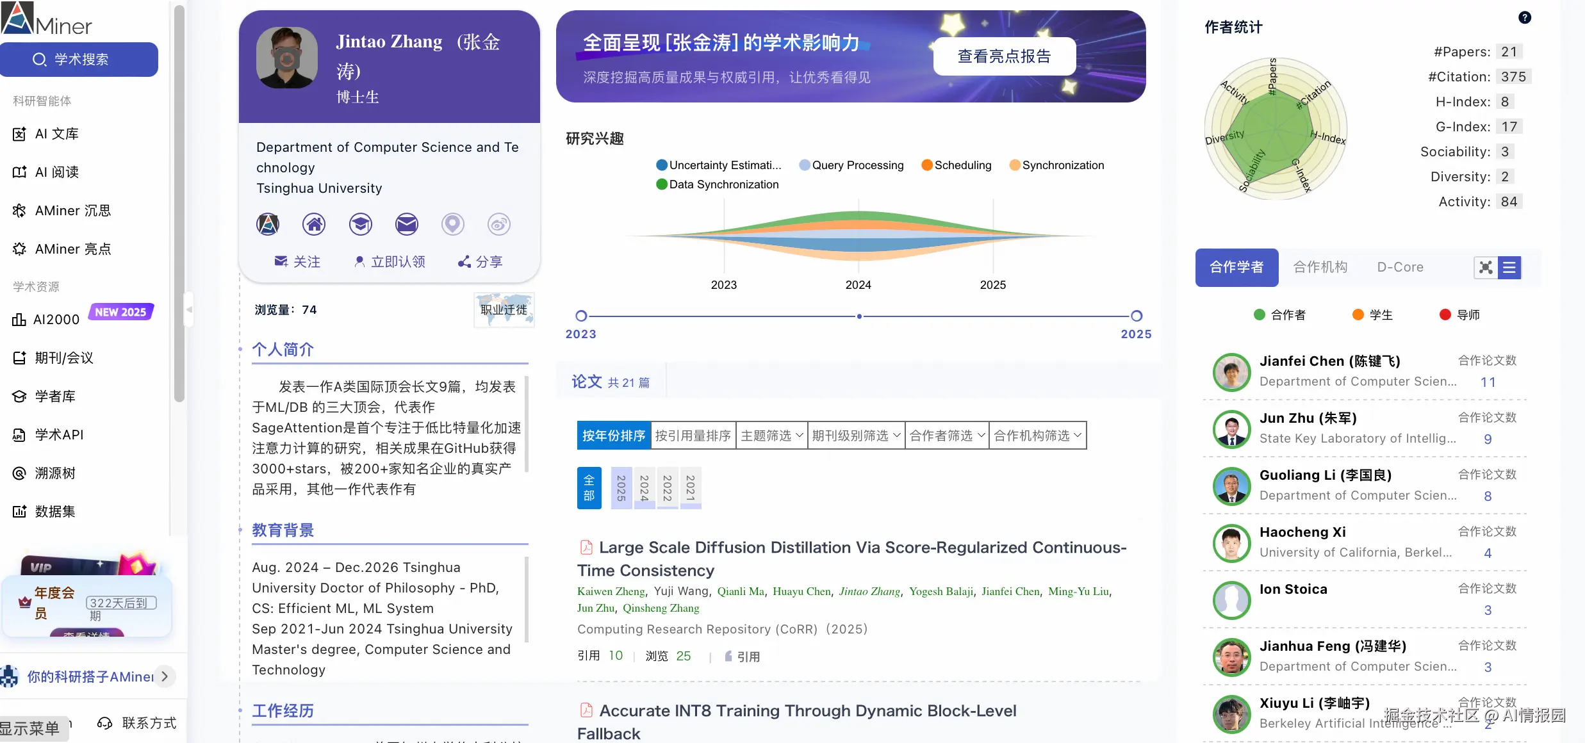Click the Weibo icon on profile card
The width and height of the screenshot is (1585, 743).
click(x=499, y=224)
